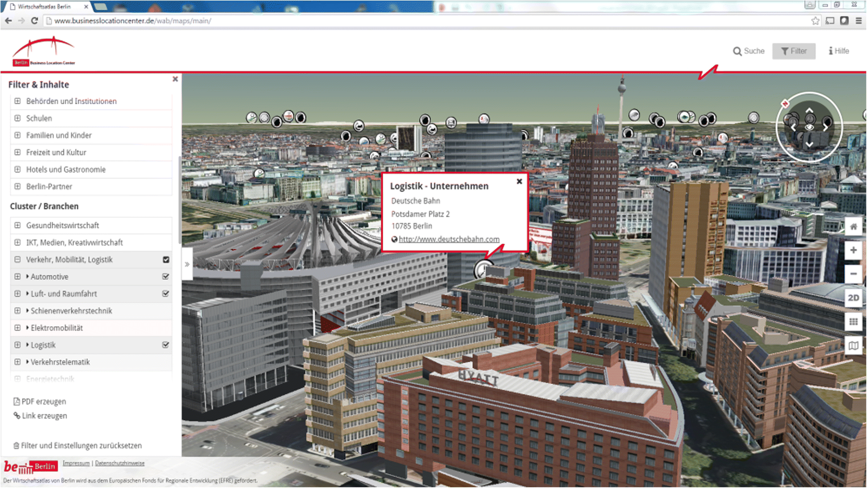Uncheck the Automotive checkbox
The width and height of the screenshot is (867, 488).
point(166,277)
